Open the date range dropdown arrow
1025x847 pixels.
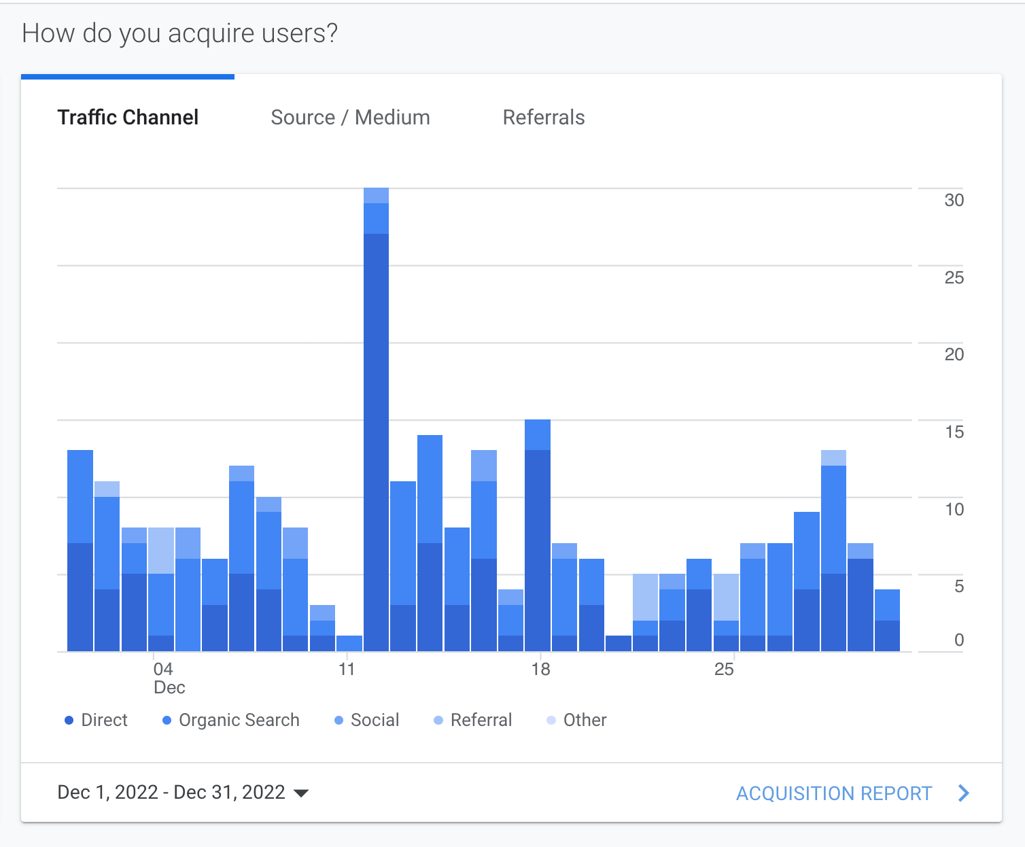coord(300,793)
